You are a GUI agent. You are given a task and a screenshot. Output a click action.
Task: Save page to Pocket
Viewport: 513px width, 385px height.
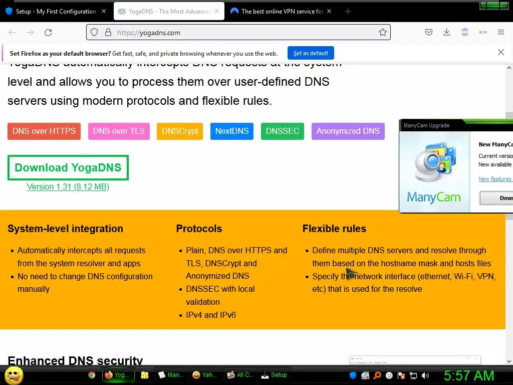click(x=429, y=32)
